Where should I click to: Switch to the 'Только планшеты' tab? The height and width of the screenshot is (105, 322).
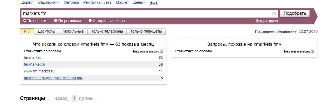coord(146,31)
